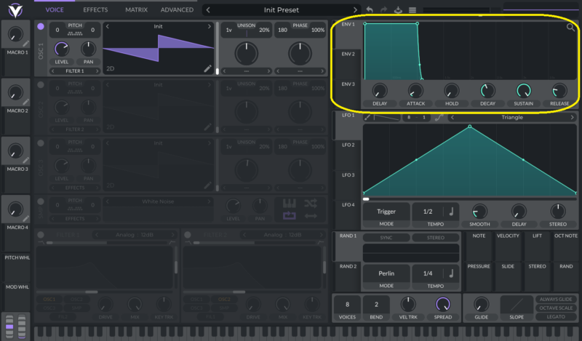Image resolution: width=582 pixels, height=341 pixels.
Task: Switch to the Effects tab
Action: point(95,10)
